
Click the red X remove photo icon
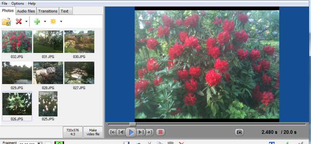pyautogui.click(x=19, y=21)
